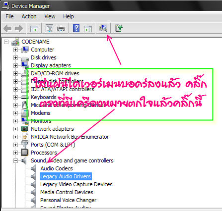
Task: Expand the IDE ATA/ATAPI controllers category
Action: tap(15, 89)
